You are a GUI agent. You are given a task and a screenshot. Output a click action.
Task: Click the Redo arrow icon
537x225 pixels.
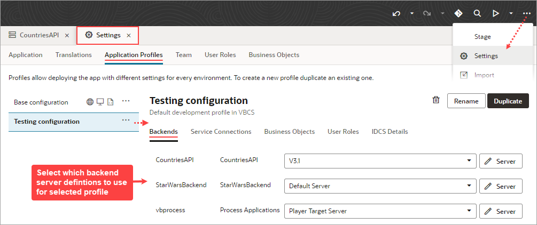[426, 14]
